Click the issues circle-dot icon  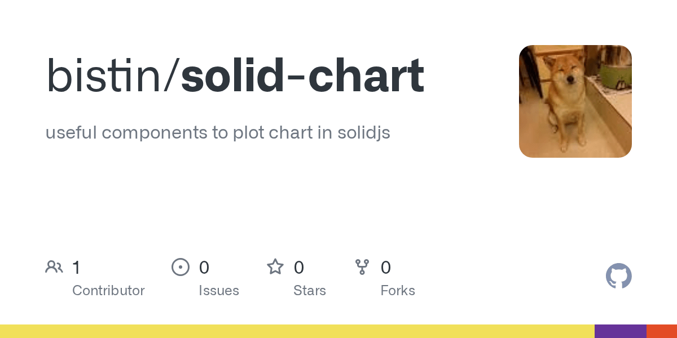pyautogui.click(x=181, y=267)
